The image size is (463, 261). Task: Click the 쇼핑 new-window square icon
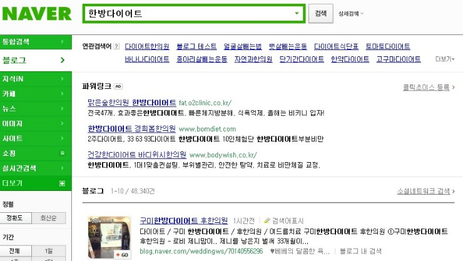[x=63, y=153]
